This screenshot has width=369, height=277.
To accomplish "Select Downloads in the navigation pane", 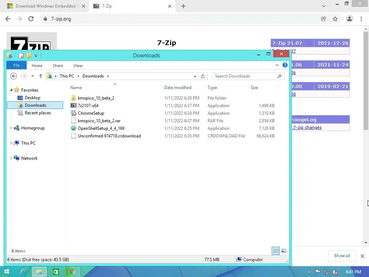I will click(35, 105).
